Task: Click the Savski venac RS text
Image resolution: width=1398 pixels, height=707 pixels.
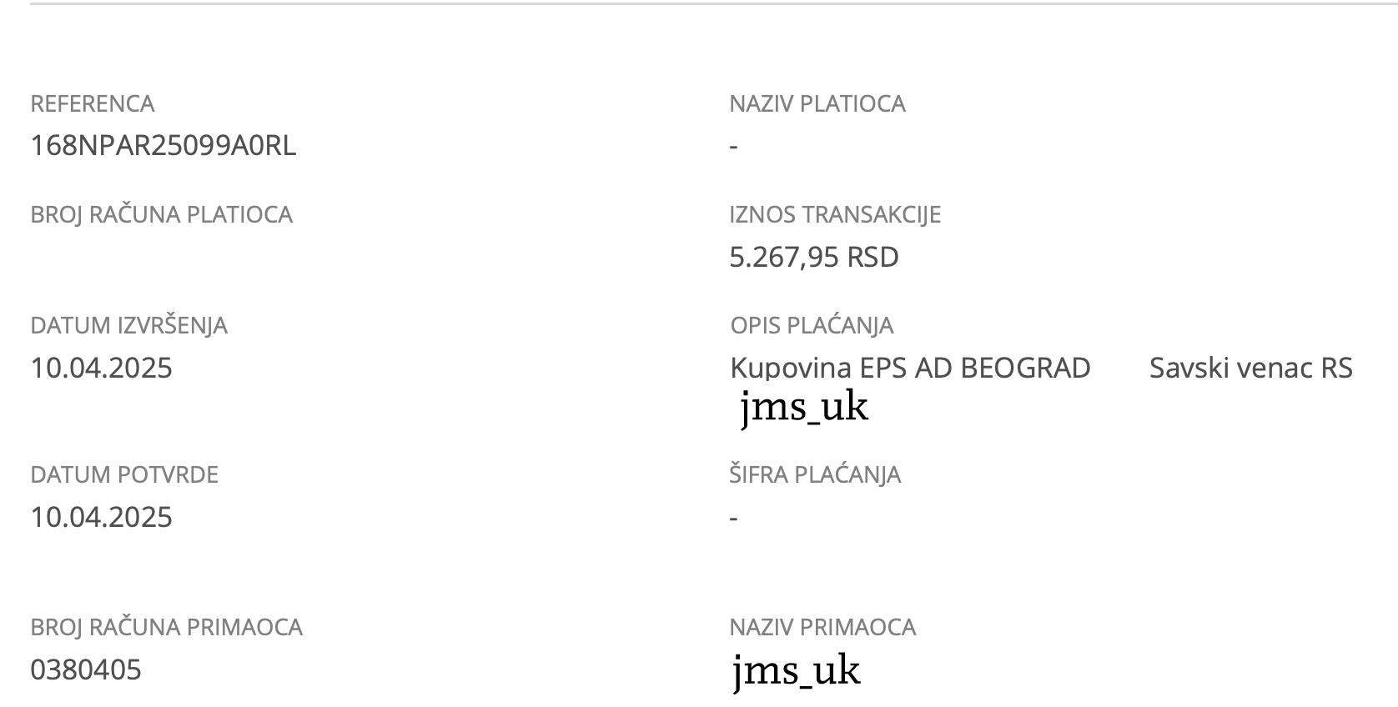Action: click(x=1251, y=368)
